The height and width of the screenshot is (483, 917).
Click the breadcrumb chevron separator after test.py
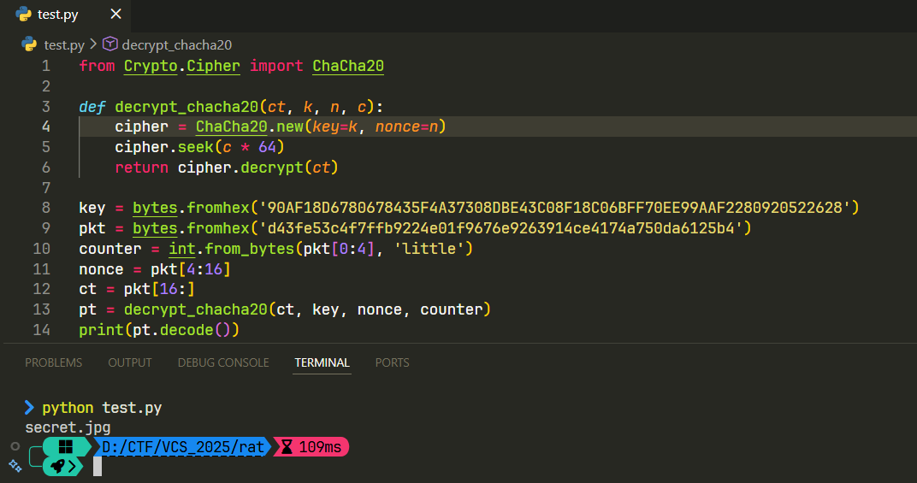coord(93,44)
